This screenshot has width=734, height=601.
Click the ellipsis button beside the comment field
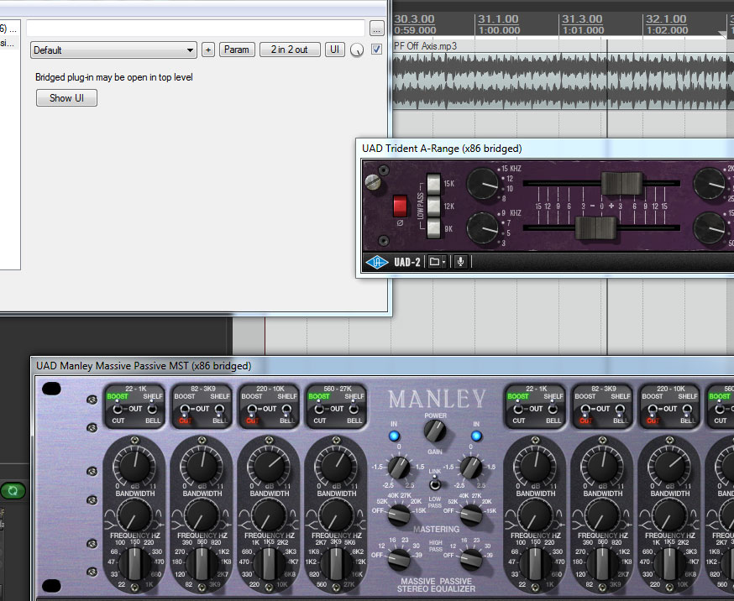pyautogui.click(x=377, y=29)
